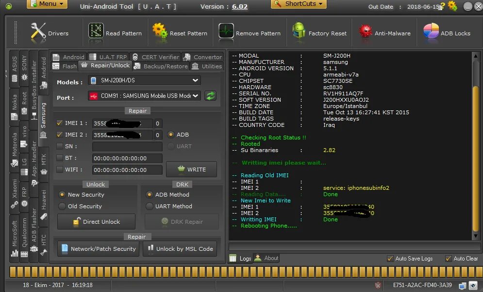This screenshot has width=483, height=292.
Task: Click the camera screenshot icon in status bar
Action: (x=473, y=286)
